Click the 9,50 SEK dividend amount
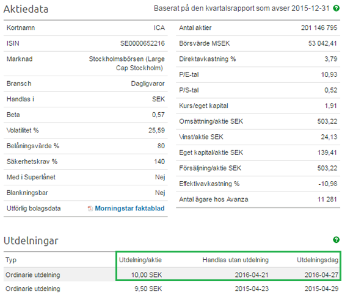This screenshot has width=342, height=294. [x=148, y=289]
